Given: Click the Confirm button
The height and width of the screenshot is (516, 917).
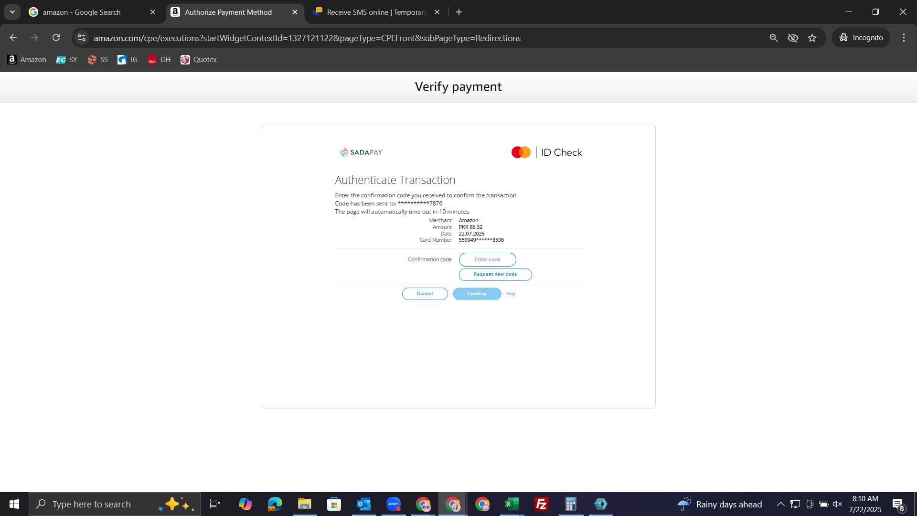Looking at the screenshot, I should pos(477,294).
